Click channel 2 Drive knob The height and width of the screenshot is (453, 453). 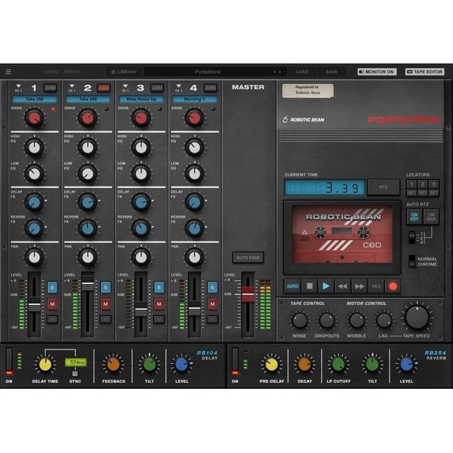(88, 118)
